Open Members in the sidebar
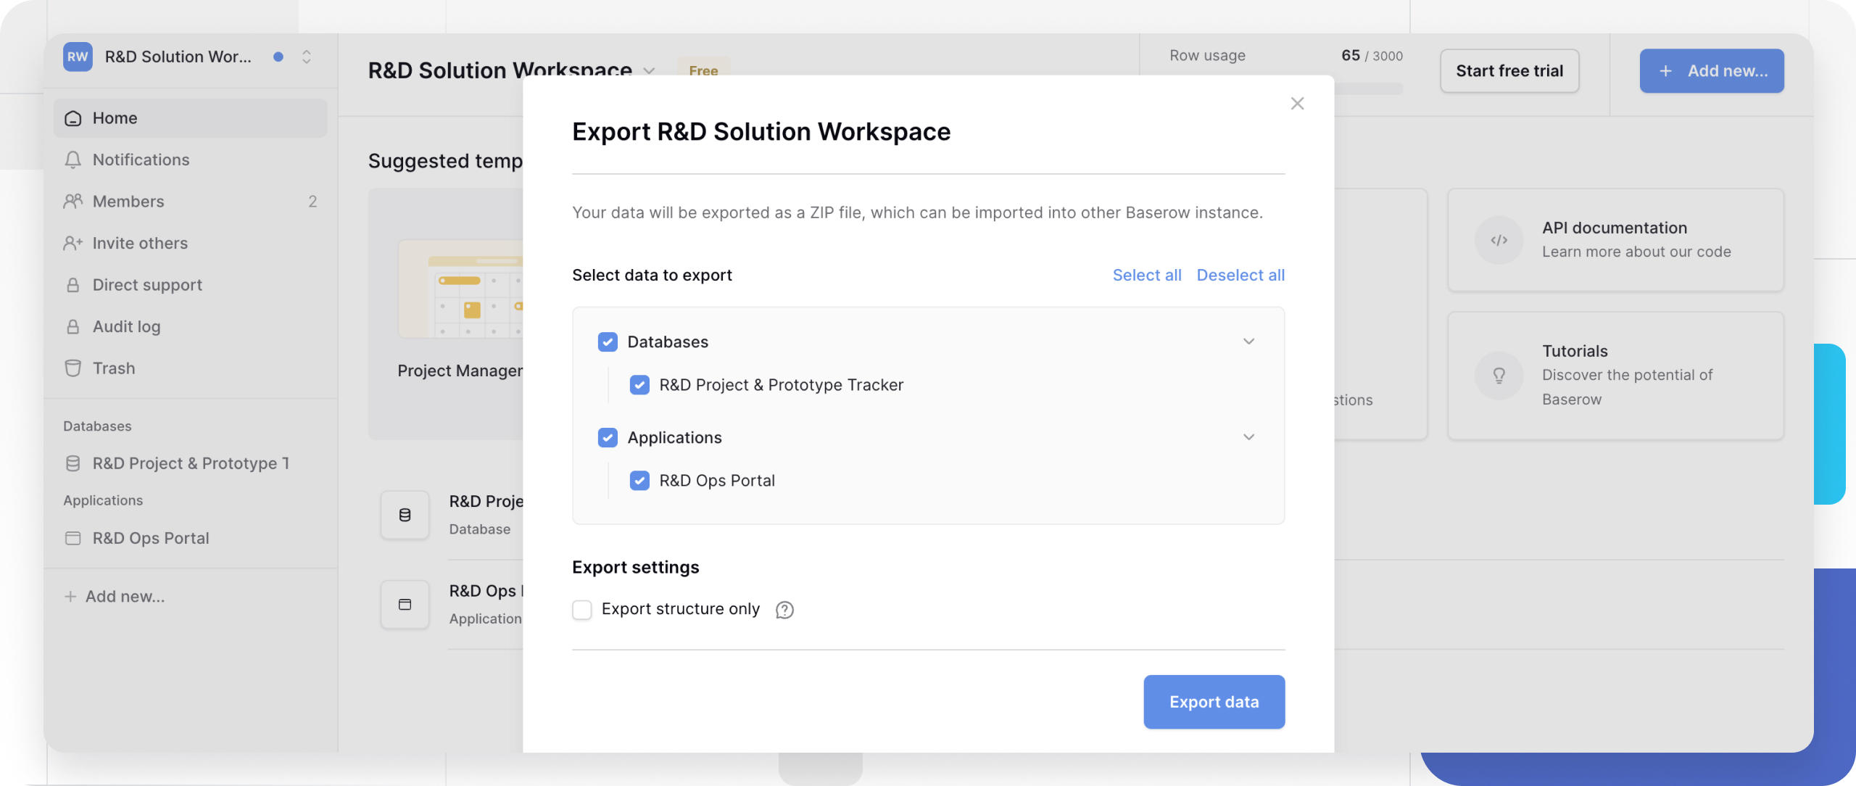Viewport: 1856px width, 786px height. (x=191, y=202)
